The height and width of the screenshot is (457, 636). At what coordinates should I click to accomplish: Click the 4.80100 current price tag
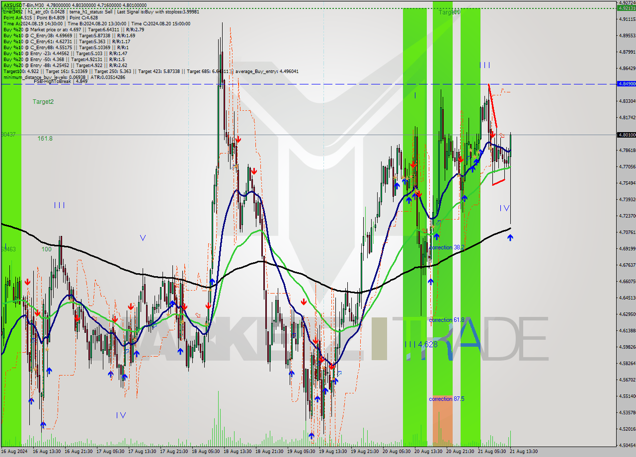tap(626, 135)
